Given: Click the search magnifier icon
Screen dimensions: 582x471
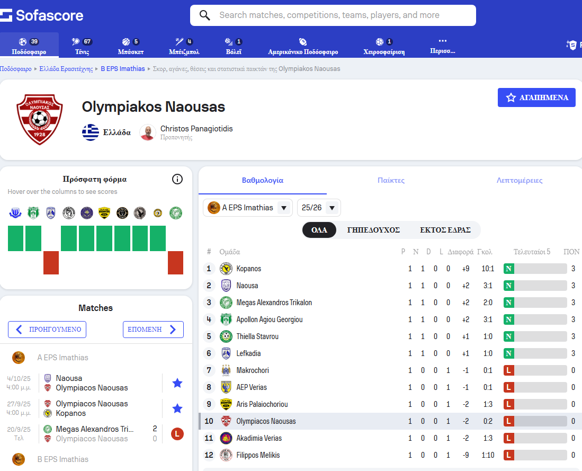Looking at the screenshot, I should pos(204,15).
